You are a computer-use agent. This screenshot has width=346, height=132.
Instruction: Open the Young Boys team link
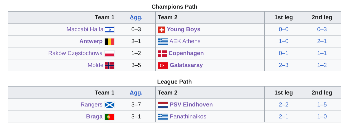184,30
